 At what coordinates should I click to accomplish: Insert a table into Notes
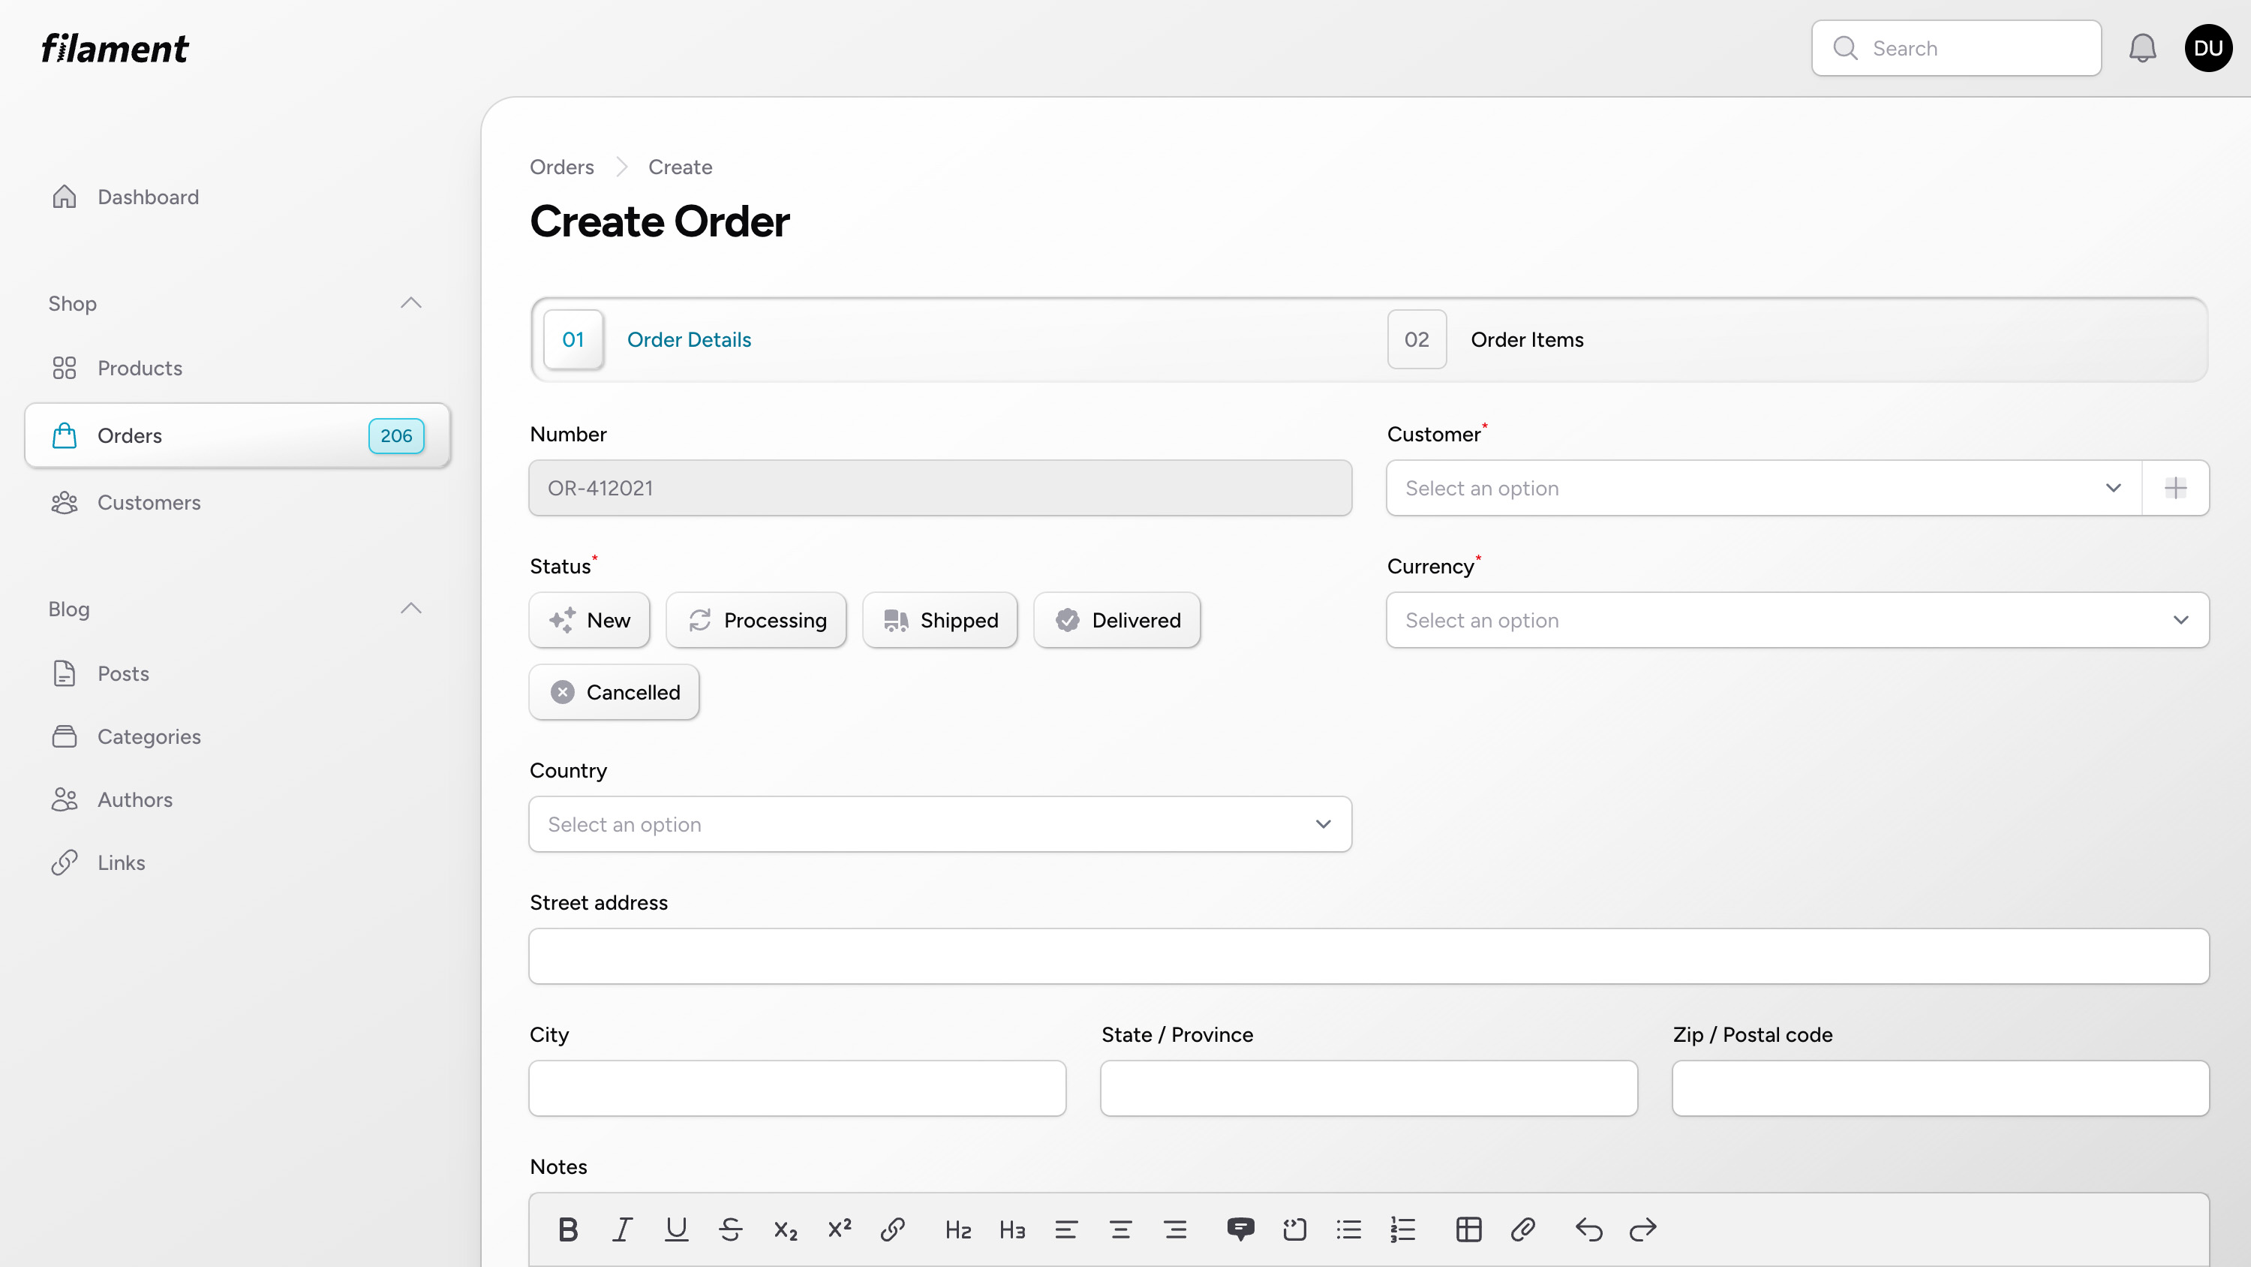[1469, 1229]
